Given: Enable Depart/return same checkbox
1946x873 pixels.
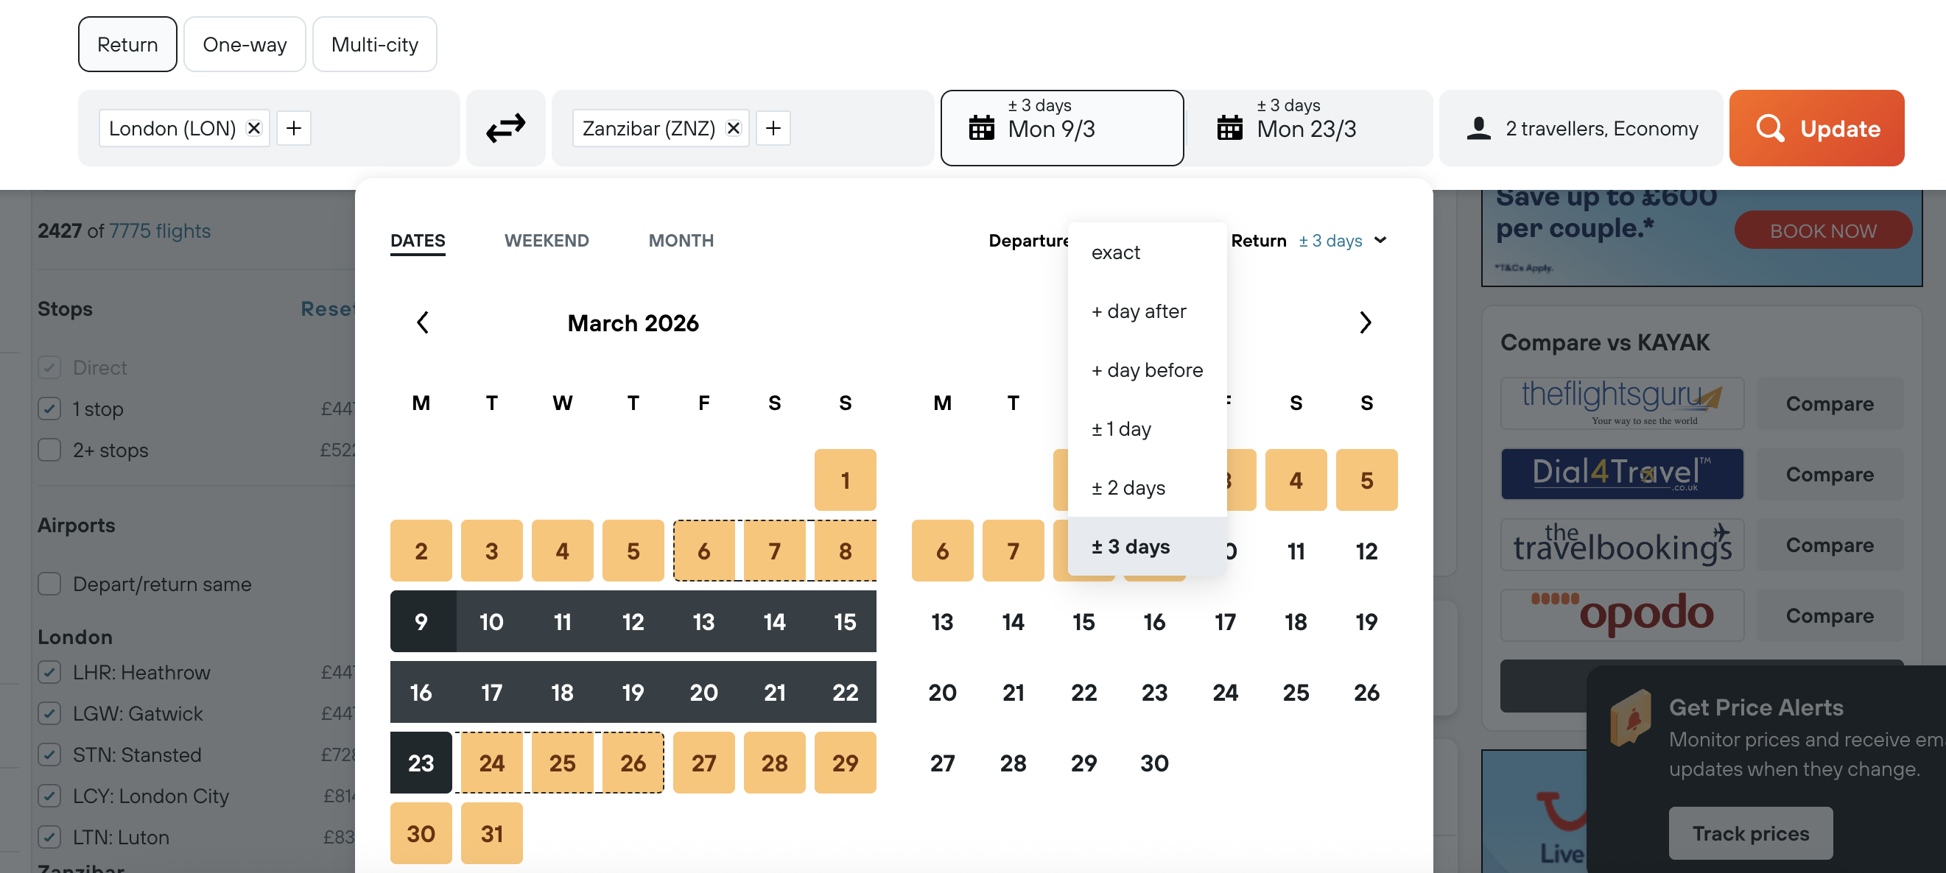Looking at the screenshot, I should click(50, 584).
